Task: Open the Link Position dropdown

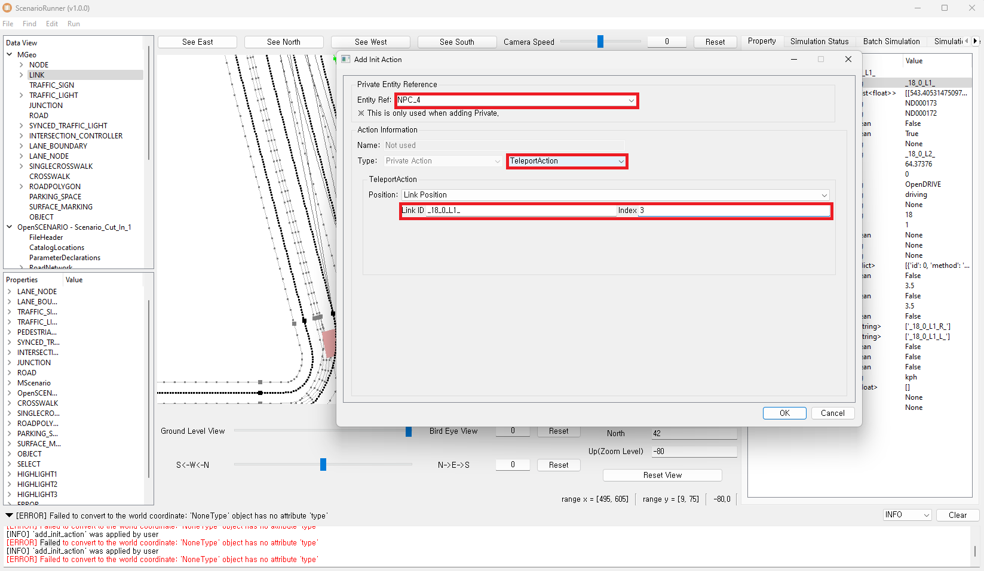Action: [x=615, y=195]
